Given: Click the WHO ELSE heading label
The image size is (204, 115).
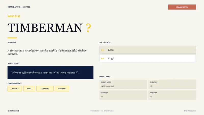Looking at the screenshot, I should [x=14, y=16].
